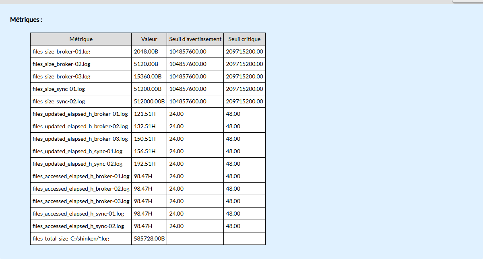Screen dimensions: 483x259
Task: Select the files_total_size_C:/shinken/*.log cell
Action: (x=81, y=238)
